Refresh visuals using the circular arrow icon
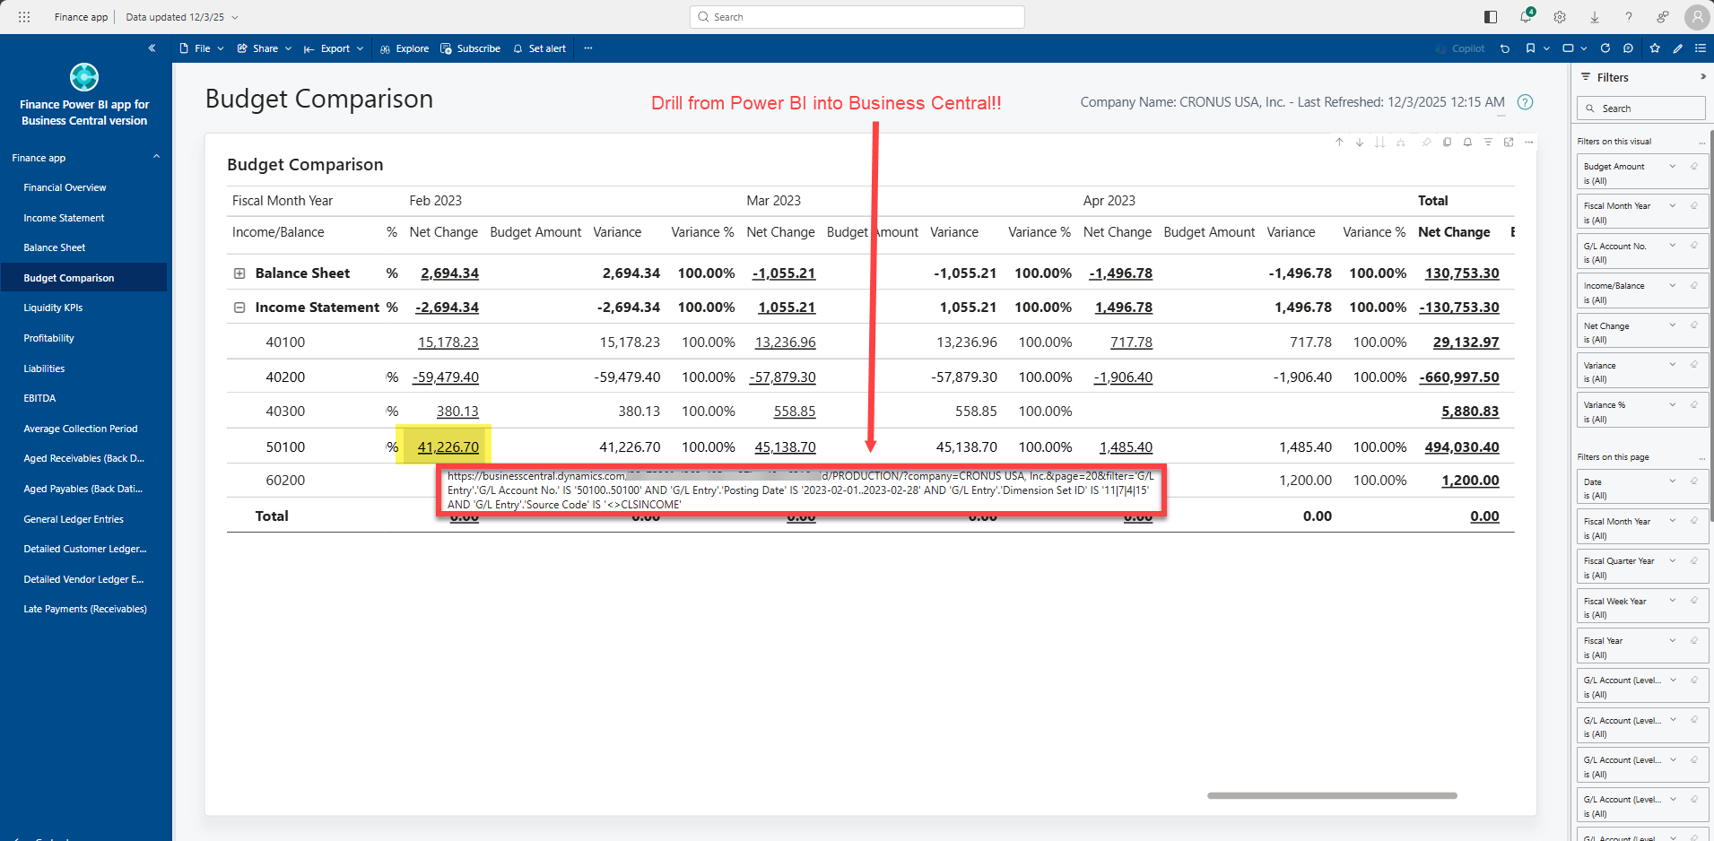The height and width of the screenshot is (841, 1714). 1605,48
